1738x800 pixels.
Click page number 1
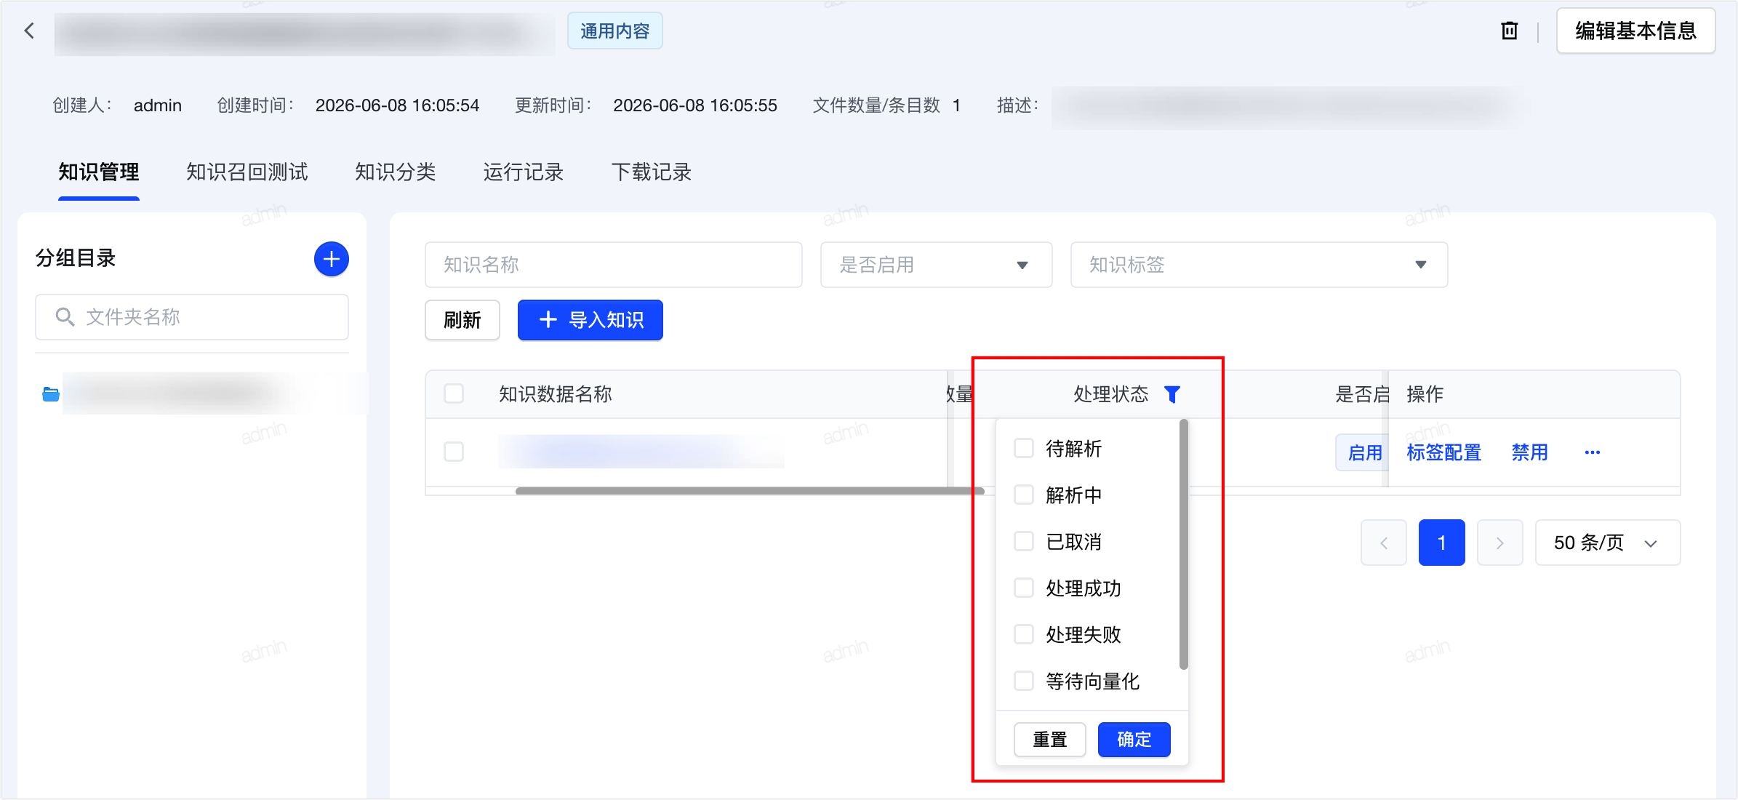tap(1442, 543)
